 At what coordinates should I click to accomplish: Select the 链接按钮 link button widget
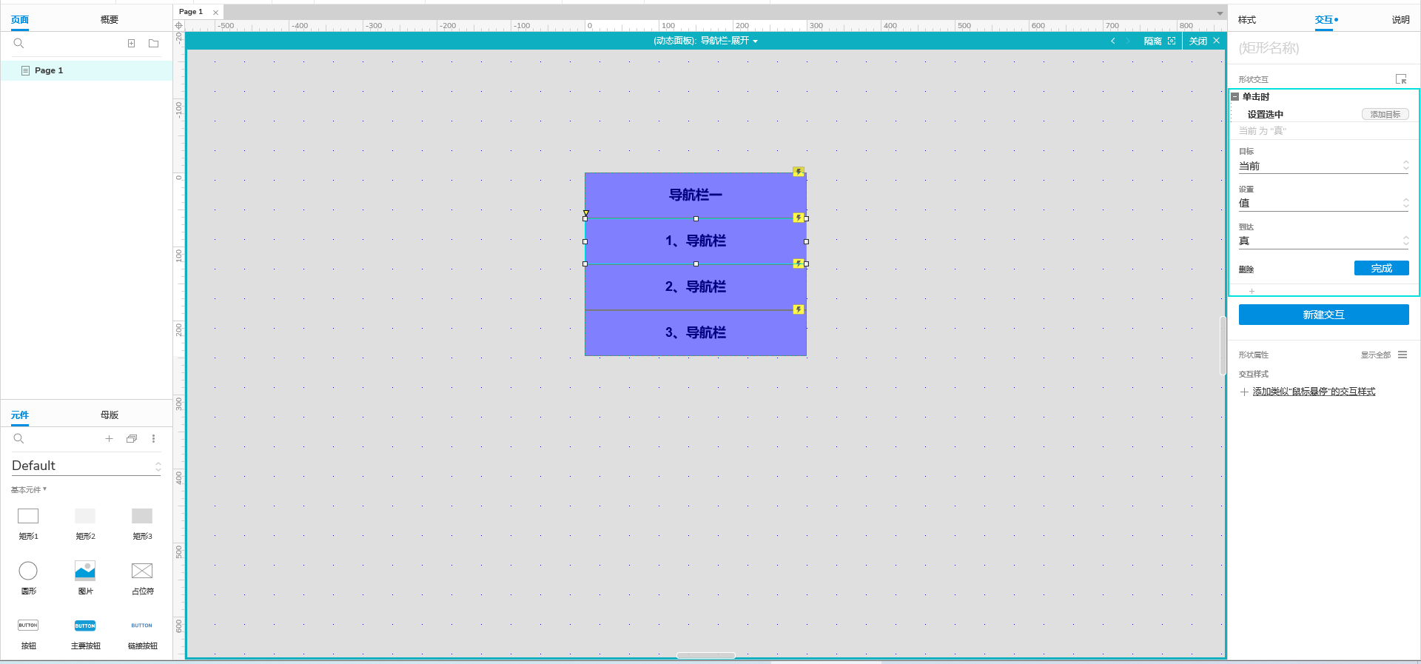click(142, 626)
